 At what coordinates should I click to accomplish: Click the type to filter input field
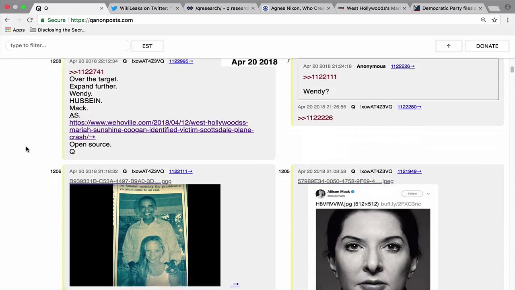point(68,46)
